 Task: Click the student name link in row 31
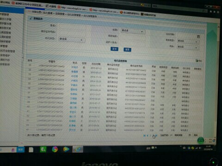(x=74, y=67)
